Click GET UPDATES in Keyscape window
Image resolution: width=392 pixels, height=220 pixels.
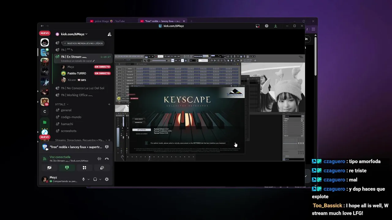141,130
